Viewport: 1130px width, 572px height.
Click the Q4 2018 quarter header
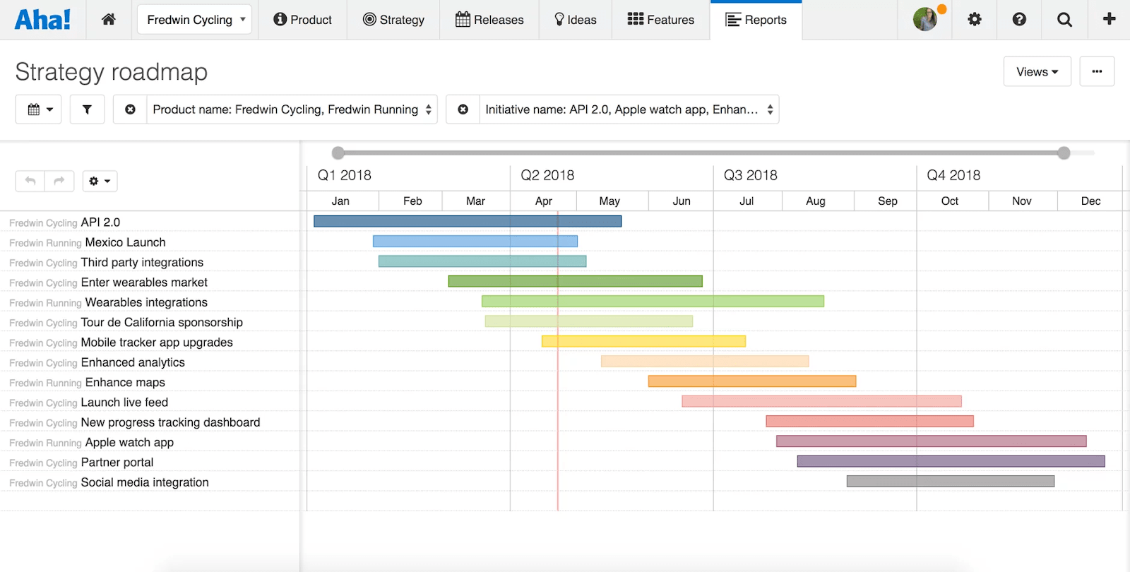[953, 175]
